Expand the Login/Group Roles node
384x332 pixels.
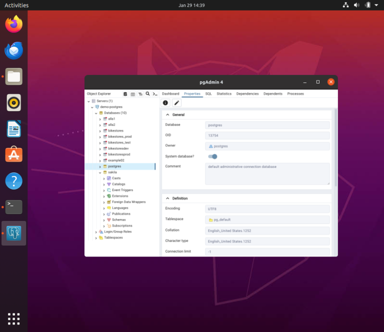96,232
